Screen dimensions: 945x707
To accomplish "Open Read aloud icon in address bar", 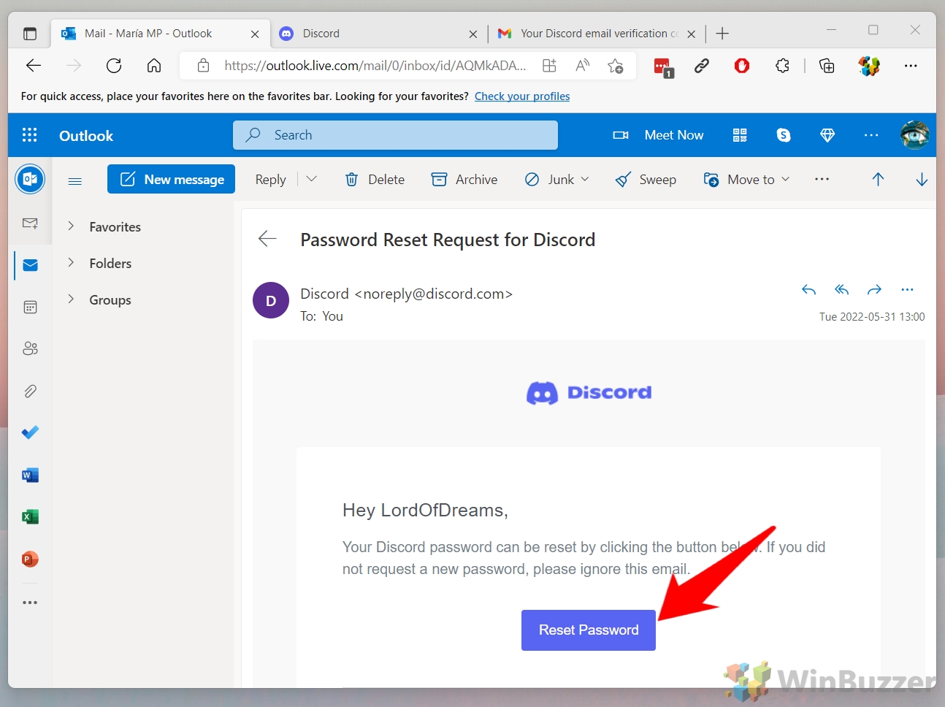I will pyautogui.click(x=582, y=66).
